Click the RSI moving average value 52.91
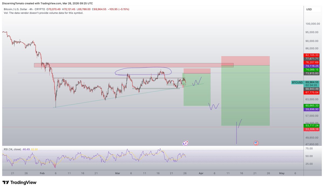 pyautogui.click(x=35, y=149)
